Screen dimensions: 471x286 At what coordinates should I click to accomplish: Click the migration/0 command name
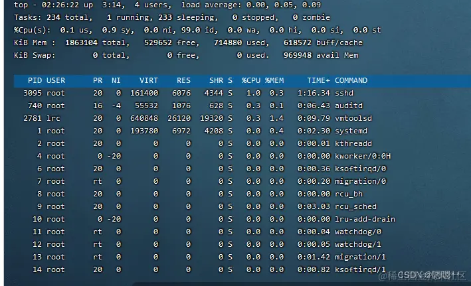point(361,181)
